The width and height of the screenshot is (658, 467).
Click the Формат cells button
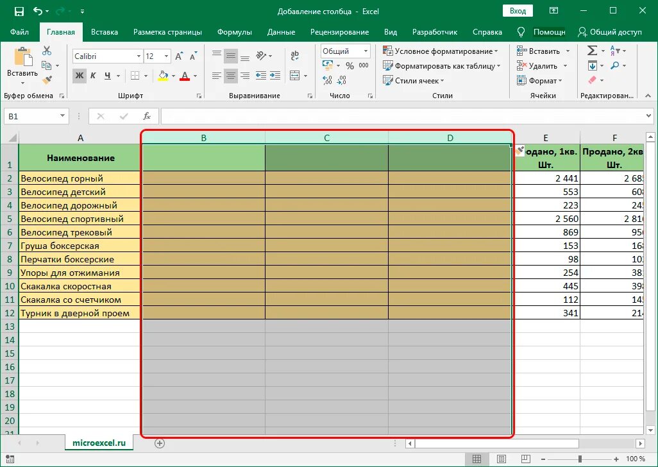pos(540,81)
